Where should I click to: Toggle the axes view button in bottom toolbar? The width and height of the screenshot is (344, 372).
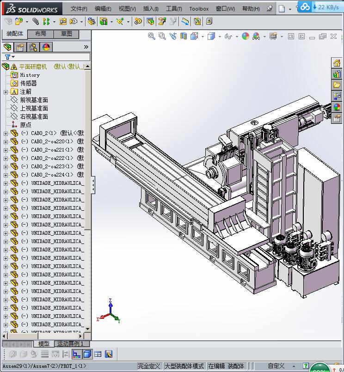[x=76, y=354]
